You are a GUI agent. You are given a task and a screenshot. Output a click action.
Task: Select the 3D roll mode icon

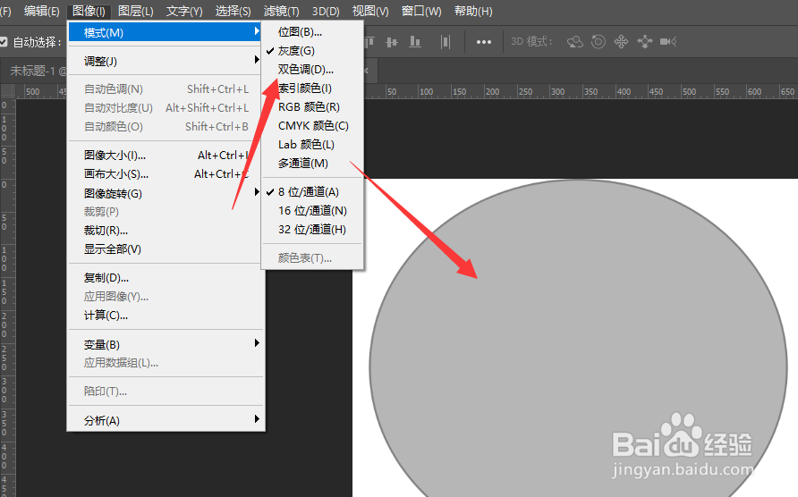coord(598,42)
